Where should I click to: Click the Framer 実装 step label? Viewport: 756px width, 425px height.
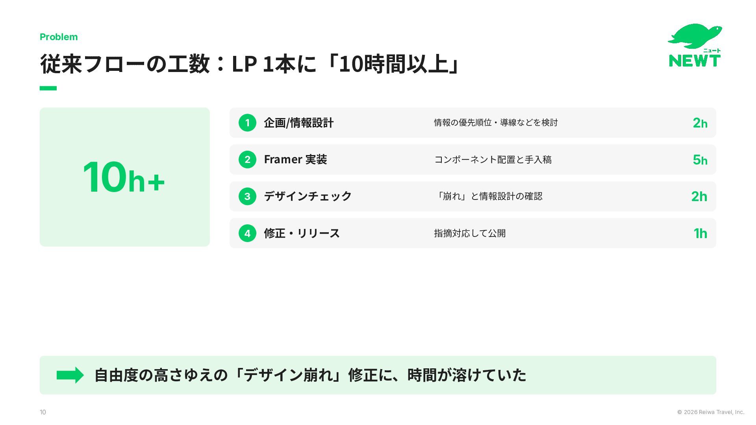[x=295, y=159]
